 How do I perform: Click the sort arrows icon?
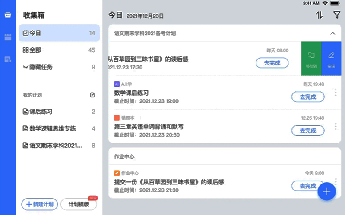tap(320, 15)
